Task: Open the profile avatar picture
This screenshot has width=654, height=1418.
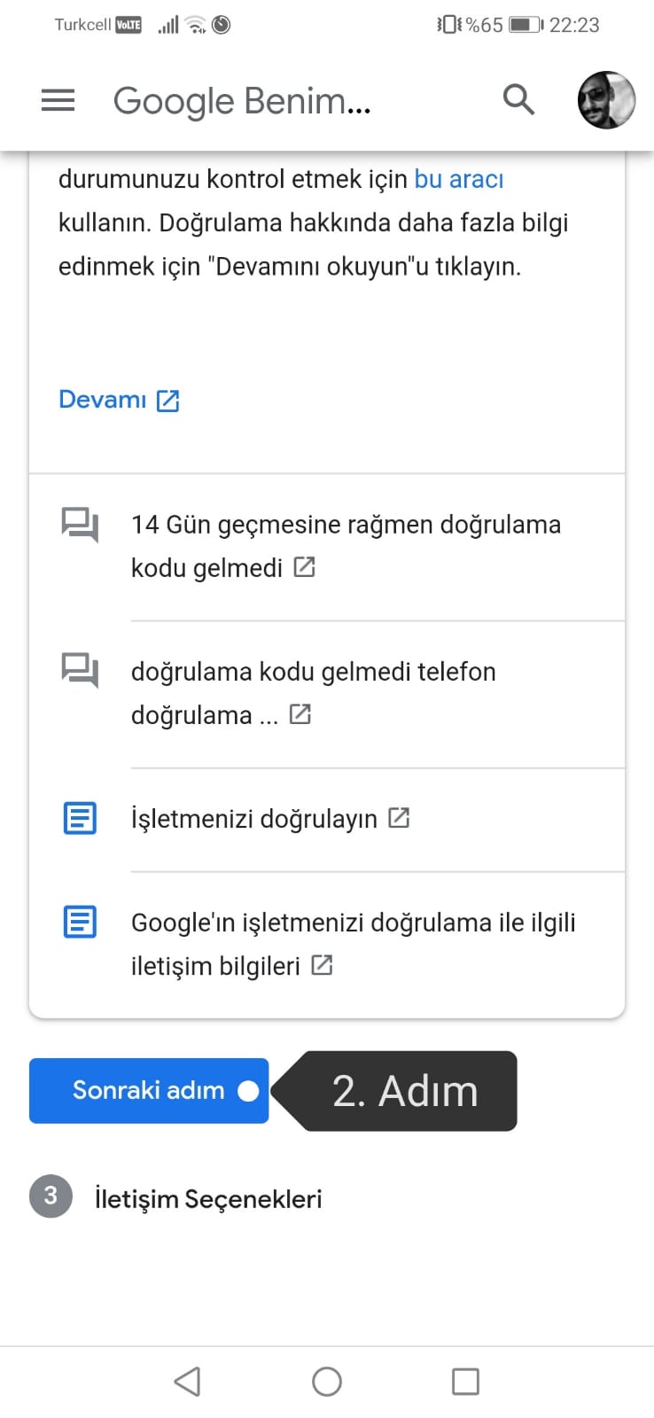Action: (x=606, y=100)
